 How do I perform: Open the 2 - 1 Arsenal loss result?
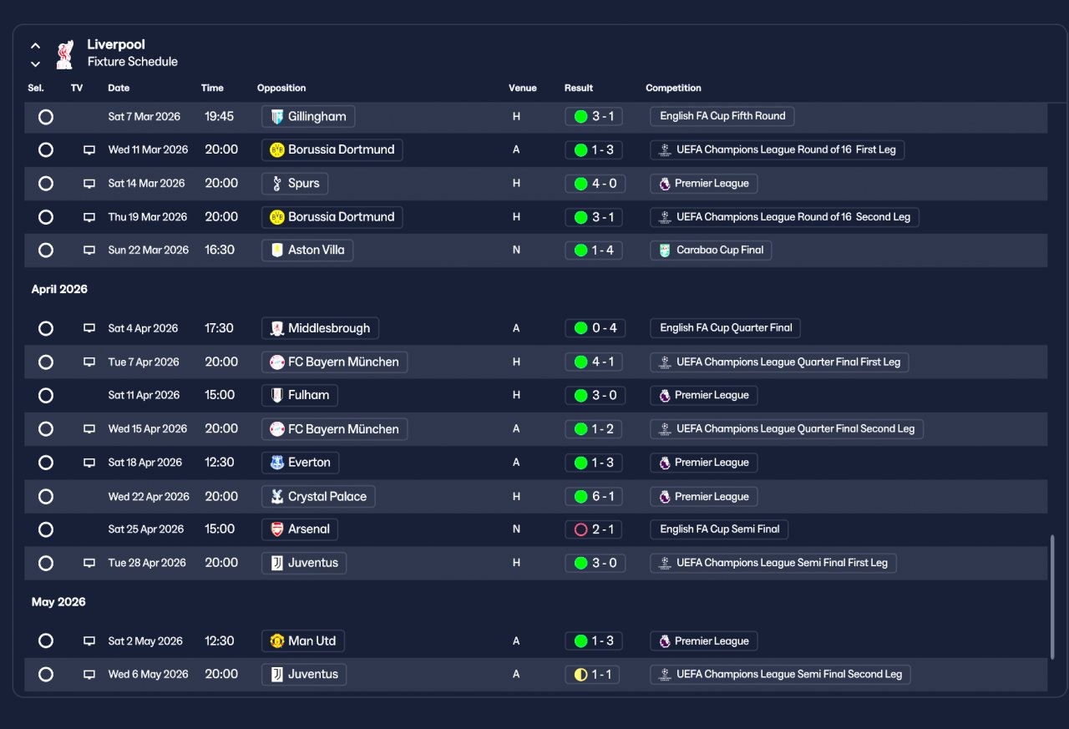[x=594, y=529]
